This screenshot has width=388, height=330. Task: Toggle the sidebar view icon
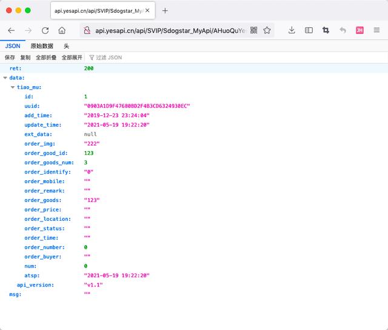coord(309,30)
